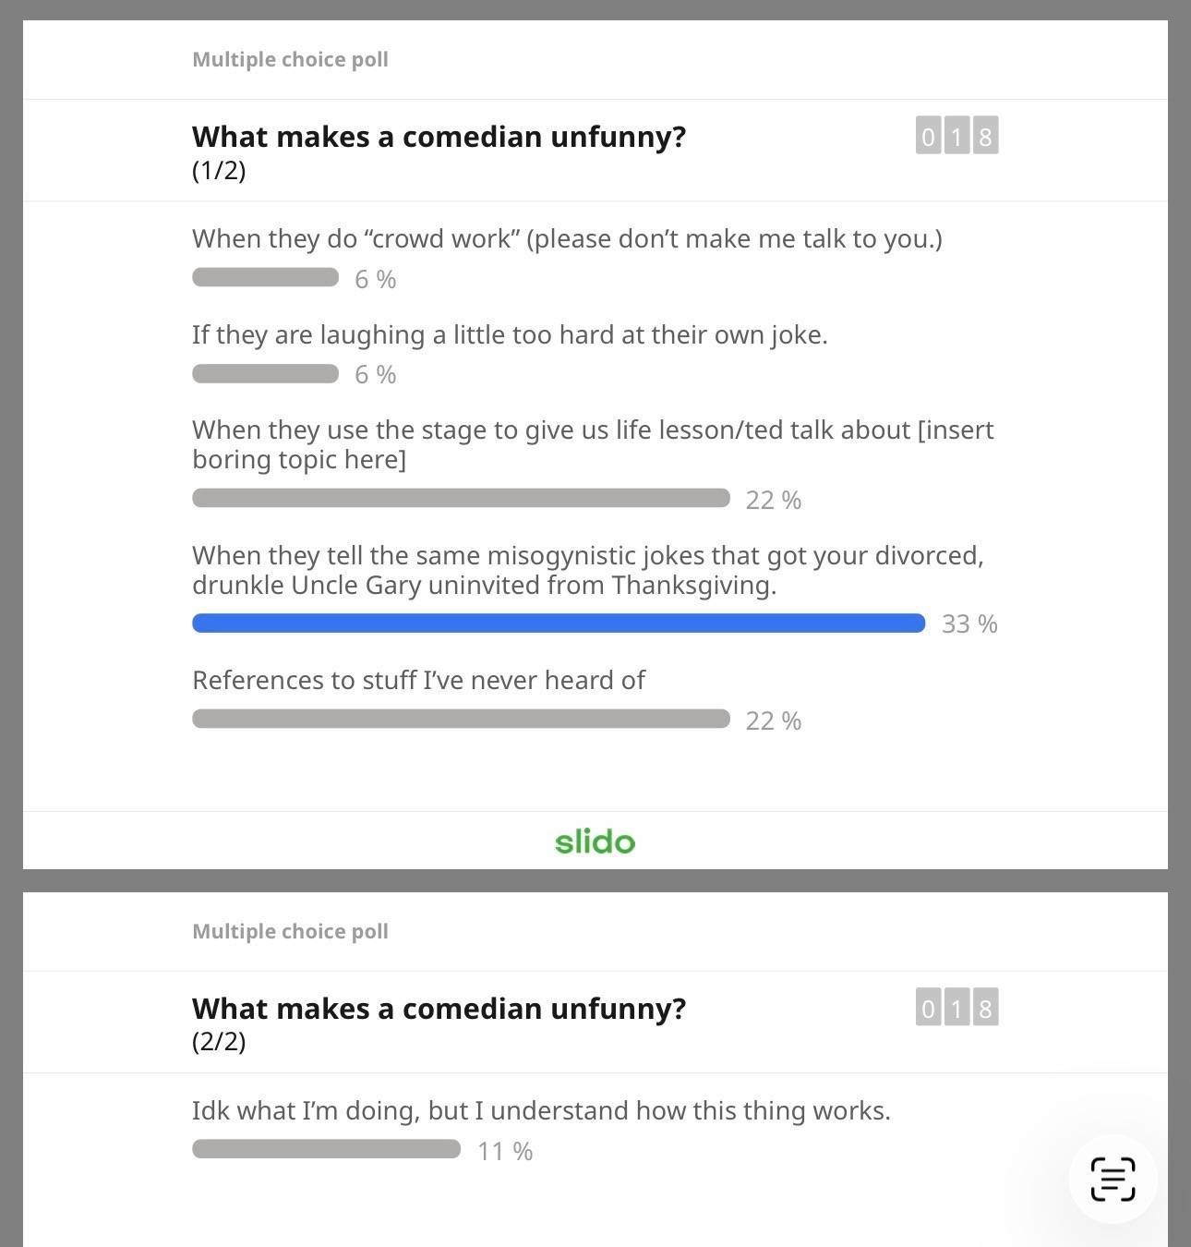Click the green Slido logo
1191x1247 pixels.
[x=595, y=841]
